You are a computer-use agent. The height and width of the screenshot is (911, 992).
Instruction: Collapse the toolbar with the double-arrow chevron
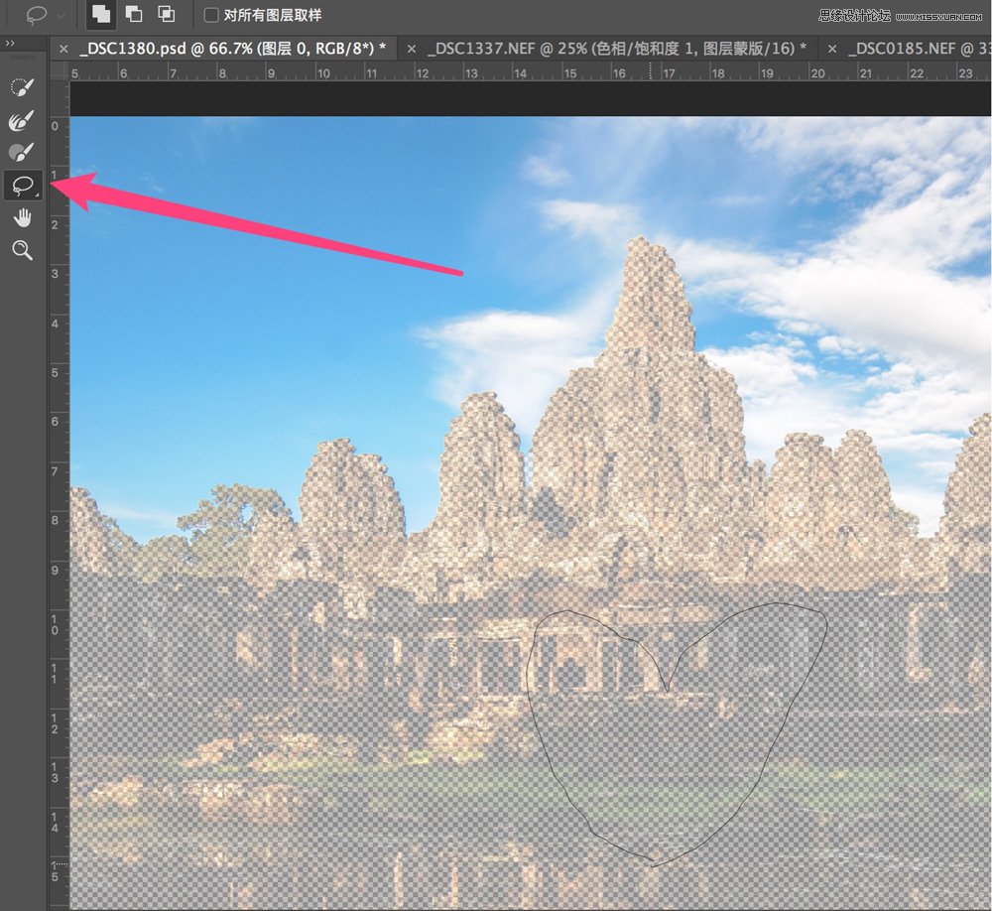tap(13, 44)
